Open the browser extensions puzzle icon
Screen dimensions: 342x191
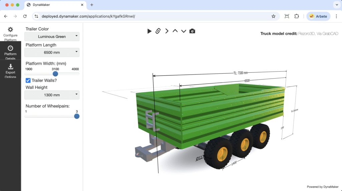(x=297, y=16)
